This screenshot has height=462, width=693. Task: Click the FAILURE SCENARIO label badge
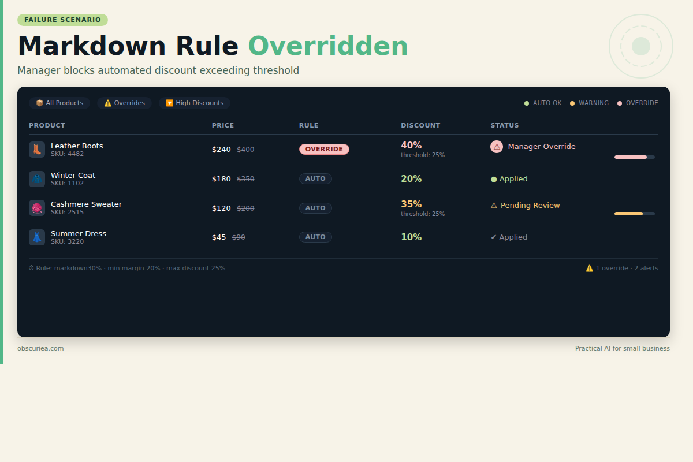[62, 20]
